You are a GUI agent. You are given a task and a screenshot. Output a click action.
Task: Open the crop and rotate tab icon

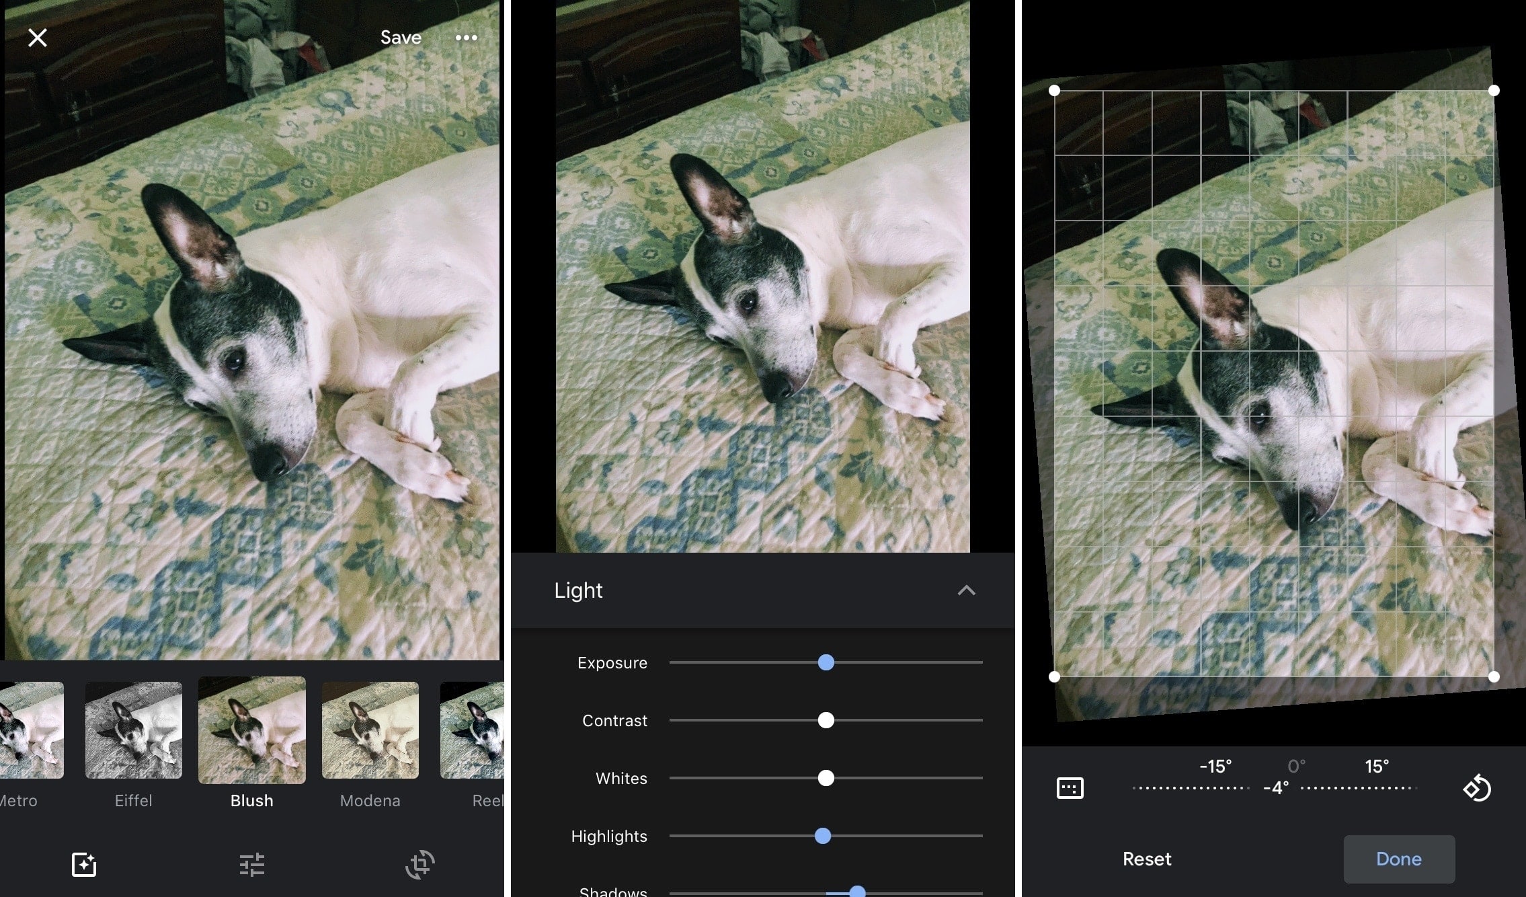[x=420, y=865]
